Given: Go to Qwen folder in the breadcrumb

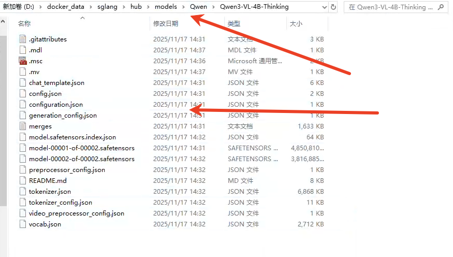Looking at the screenshot, I should pyautogui.click(x=198, y=7).
